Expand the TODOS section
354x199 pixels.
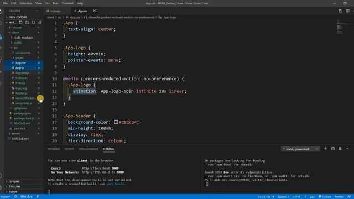pyautogui.click(x=13, y=192)
